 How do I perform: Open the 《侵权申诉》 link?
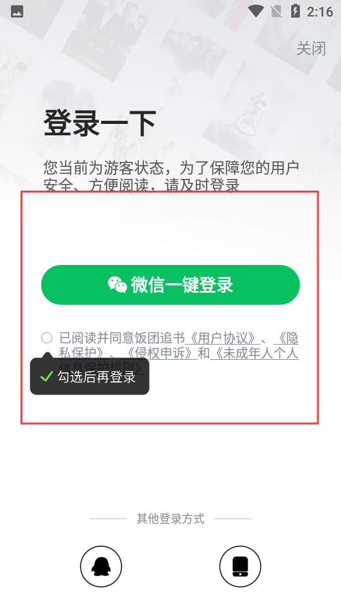(x=159, y=353)
